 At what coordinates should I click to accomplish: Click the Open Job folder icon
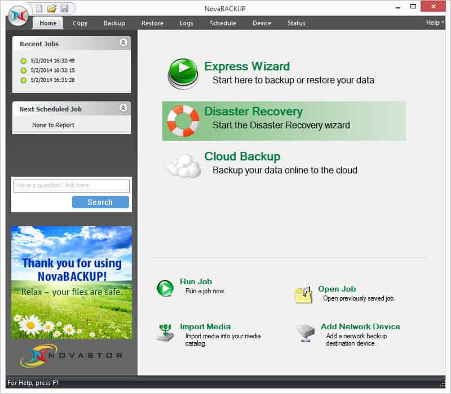[x=304, y=294]
